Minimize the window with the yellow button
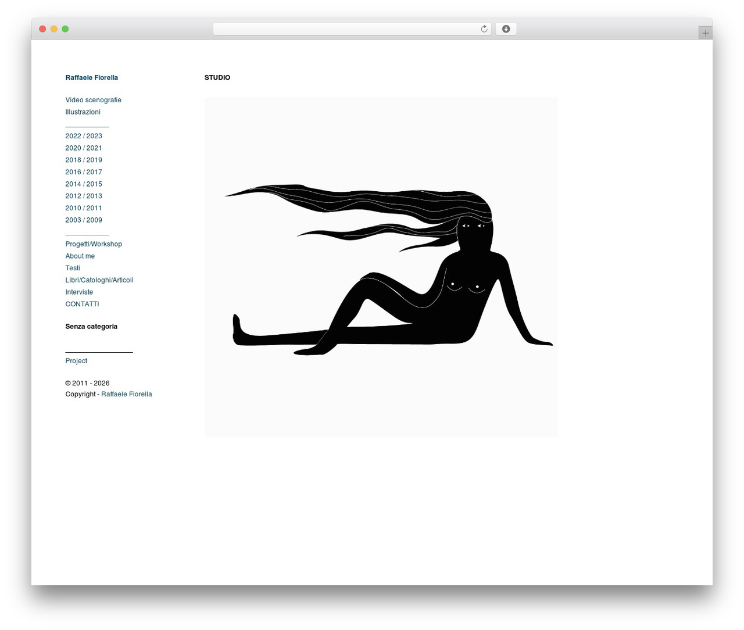 tap(54, 29)
